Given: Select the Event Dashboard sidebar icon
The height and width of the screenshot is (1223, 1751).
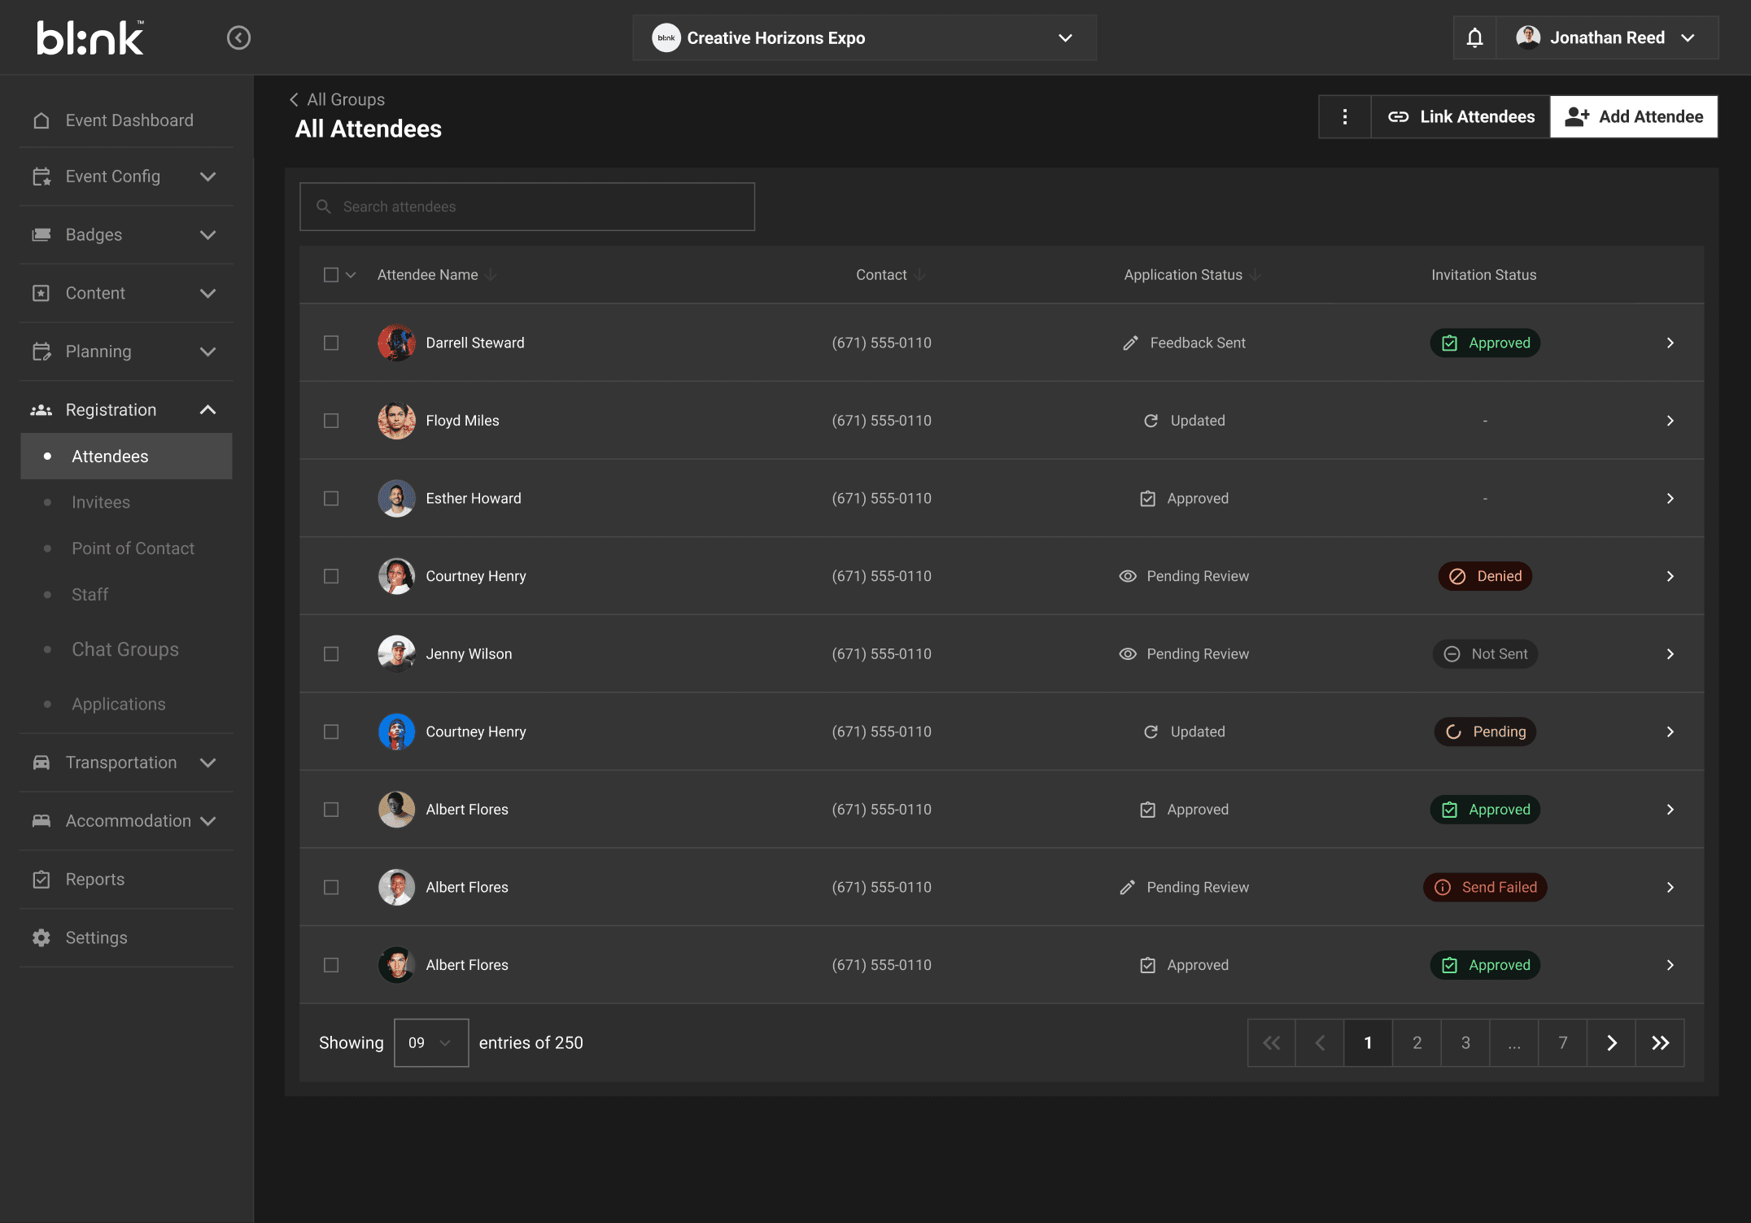Looking at the screenshot, I should [41, 120].
